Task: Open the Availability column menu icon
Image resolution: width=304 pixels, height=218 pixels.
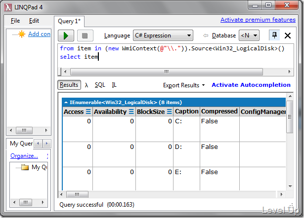Action: (x=131, y=111)
